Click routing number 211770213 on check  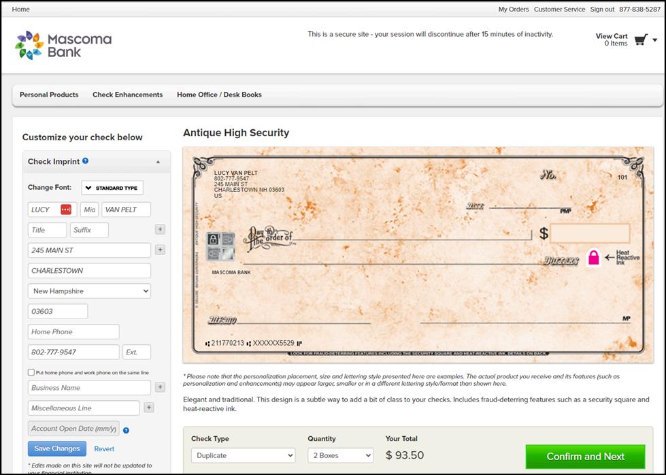point(228,343)
